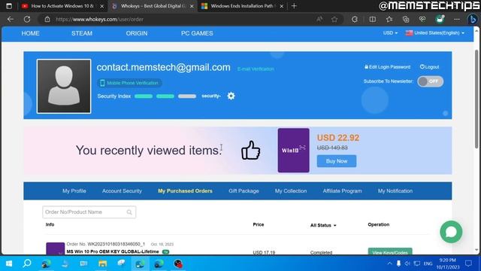Open the USD currency dropdown
The width and height of the screenshot is (481, 271).
click(390, 33)
